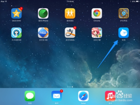Switch to the first home screen page dot
Viewport: 140px width, 105px height.
tap(68, 87)
